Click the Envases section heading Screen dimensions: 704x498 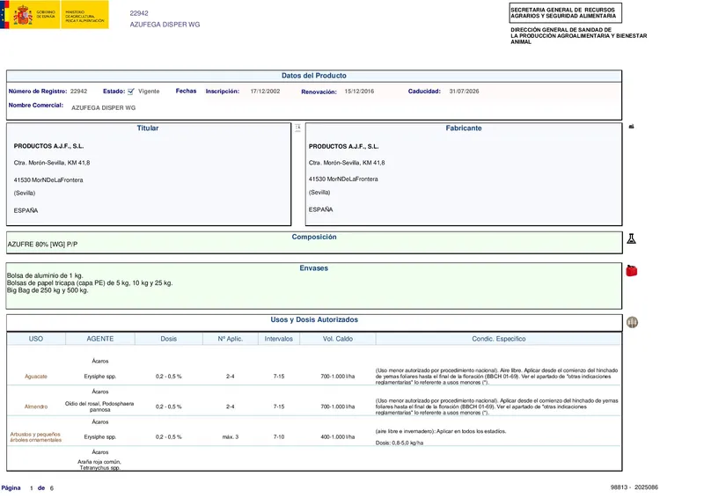click(x=314, y=268)
